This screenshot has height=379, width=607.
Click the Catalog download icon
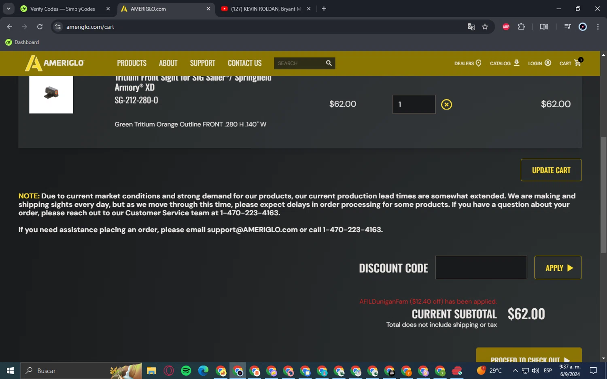(x=517, y=63)
